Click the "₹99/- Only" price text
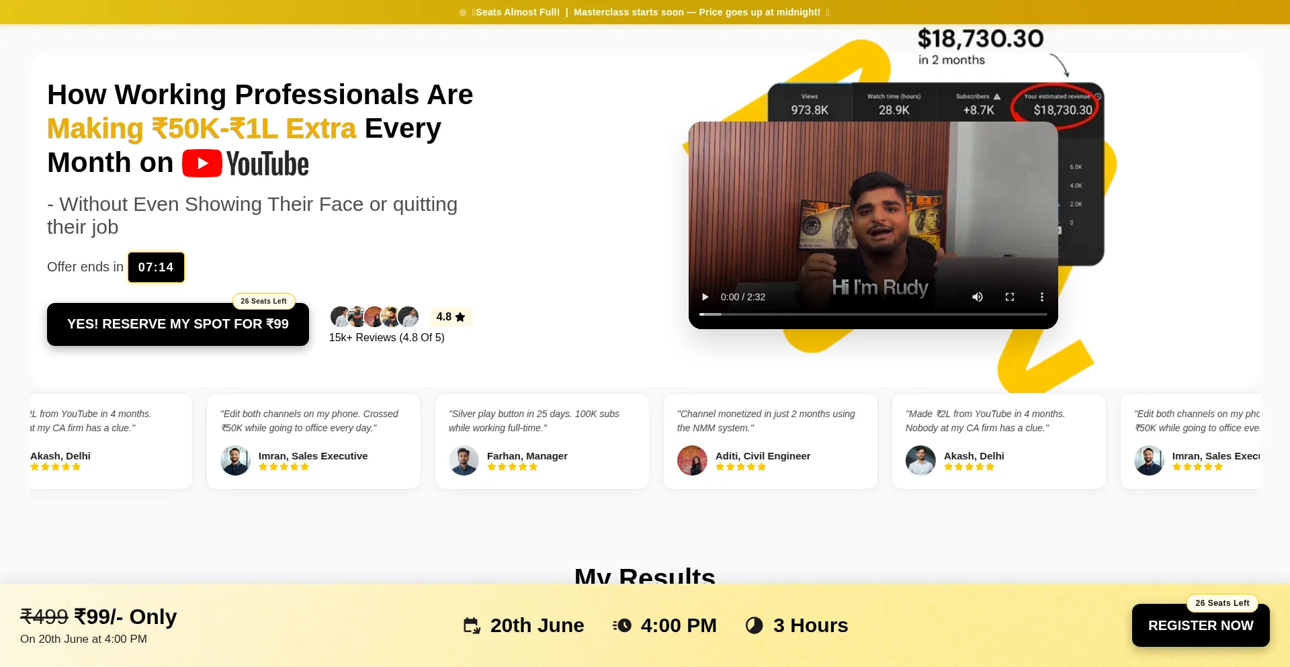 (125, 617)
